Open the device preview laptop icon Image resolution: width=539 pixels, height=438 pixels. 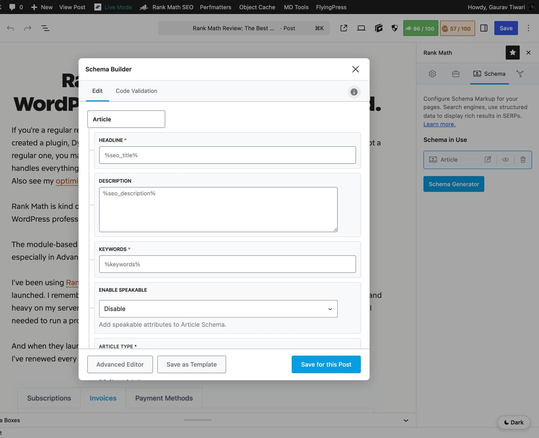point(361,28)
